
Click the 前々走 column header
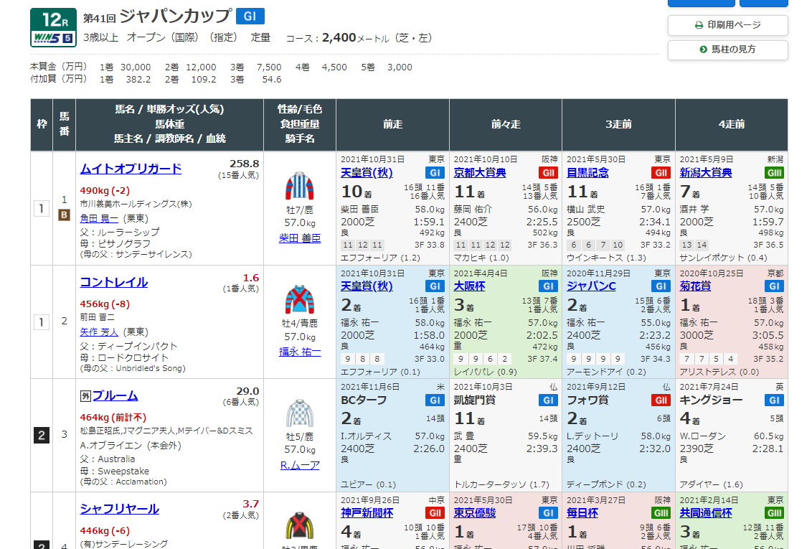click(506, 125)
